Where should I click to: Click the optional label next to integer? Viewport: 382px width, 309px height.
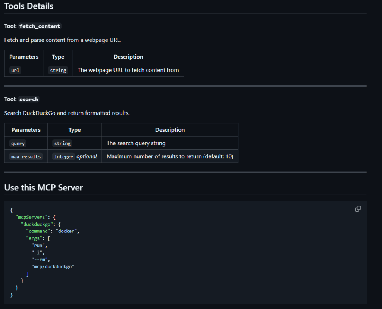(87, 156)
